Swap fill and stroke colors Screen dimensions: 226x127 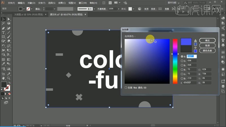coord(10,83)
